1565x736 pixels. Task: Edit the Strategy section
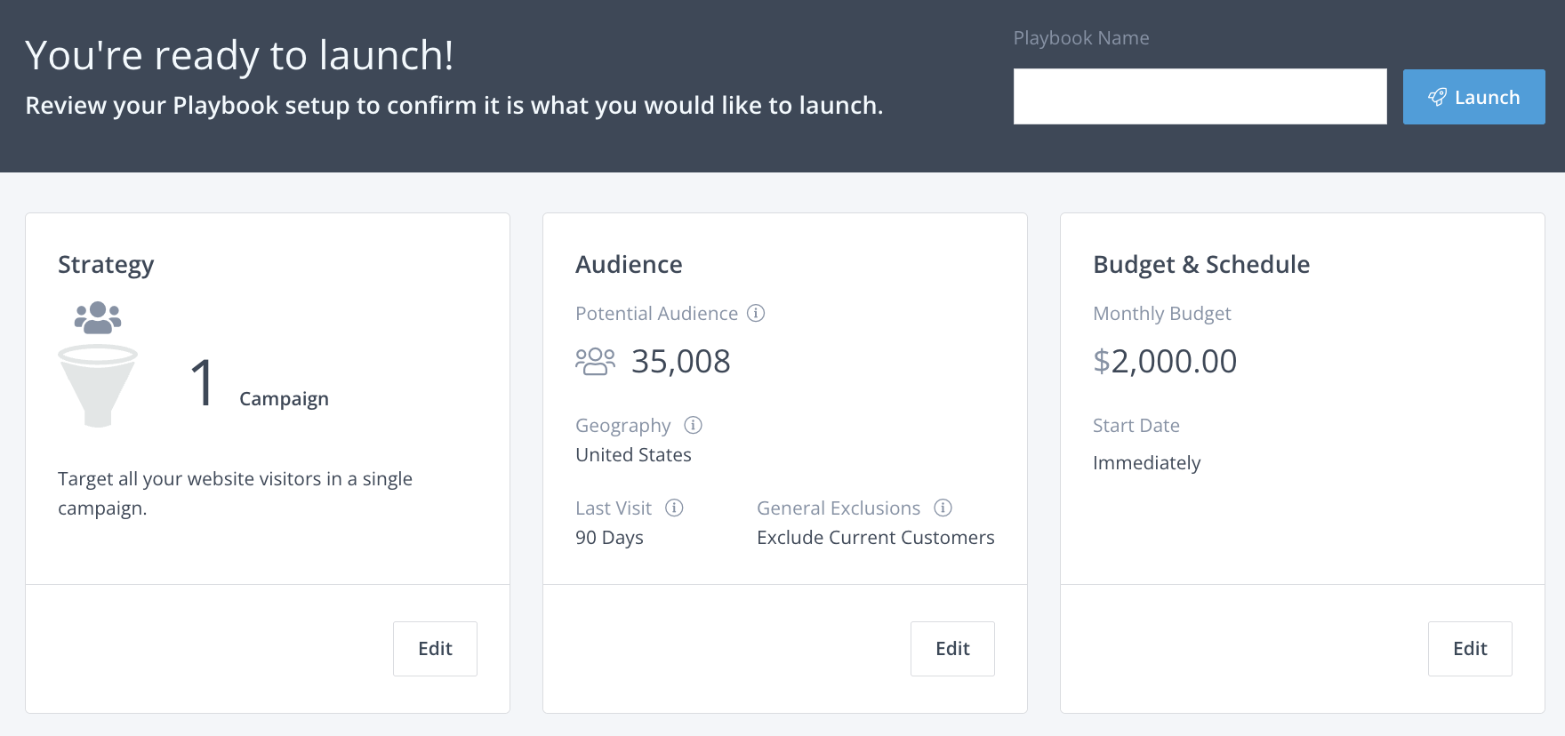pyautogui.click(x=435, y=649)
